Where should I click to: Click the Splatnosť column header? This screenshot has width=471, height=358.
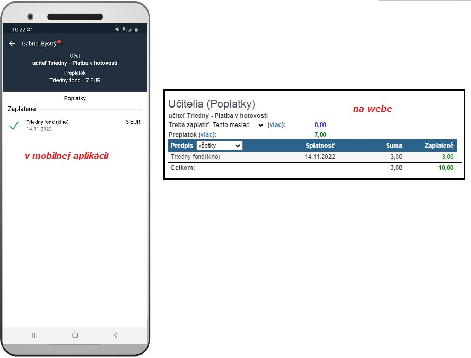tap(320, 146)
